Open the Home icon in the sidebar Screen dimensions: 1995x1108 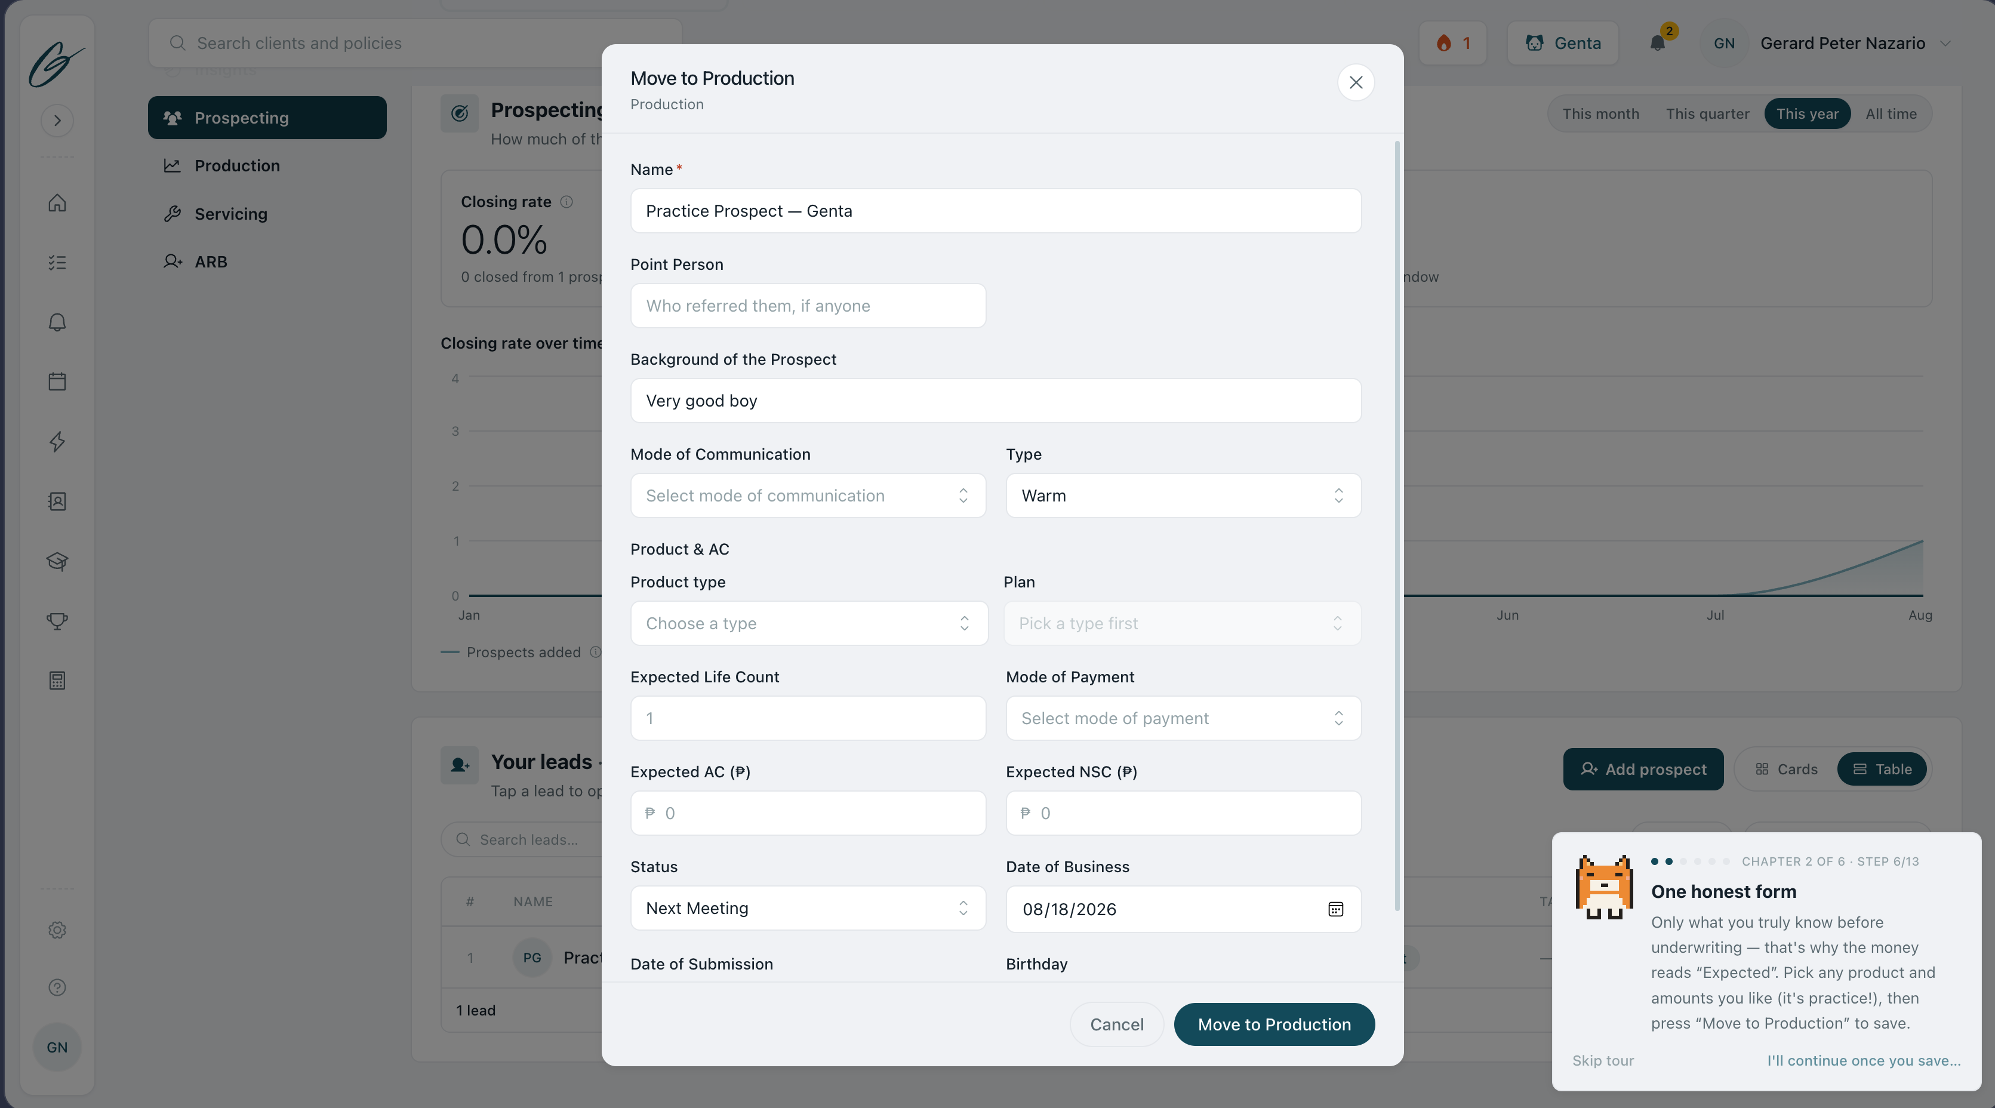[x=57, y=203]
